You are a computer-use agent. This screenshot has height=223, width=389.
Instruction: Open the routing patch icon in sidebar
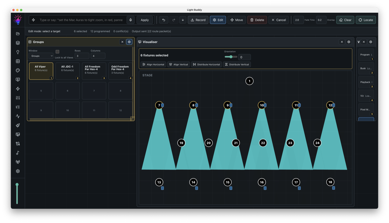18,144
